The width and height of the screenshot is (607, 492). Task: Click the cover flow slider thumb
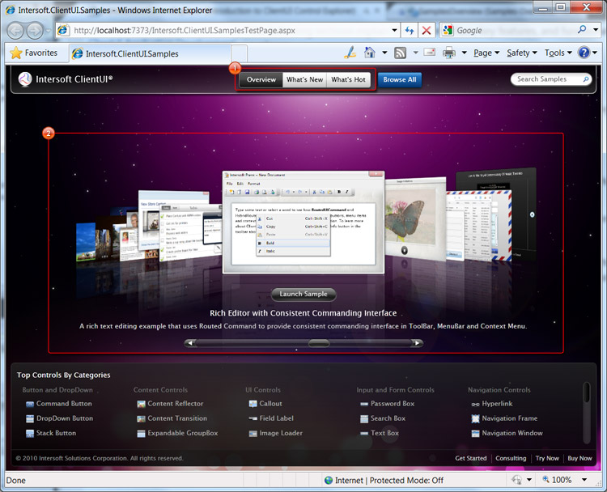[x=319, y=343]
